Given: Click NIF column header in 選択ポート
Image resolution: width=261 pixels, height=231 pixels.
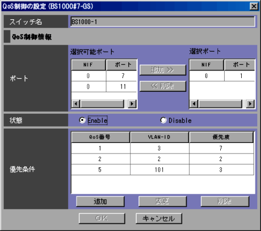Looking at the screenshot, I should [x=206, y=65].
